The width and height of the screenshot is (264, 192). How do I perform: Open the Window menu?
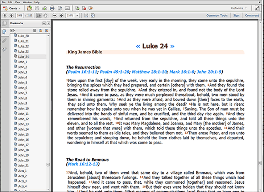point(27,2)
